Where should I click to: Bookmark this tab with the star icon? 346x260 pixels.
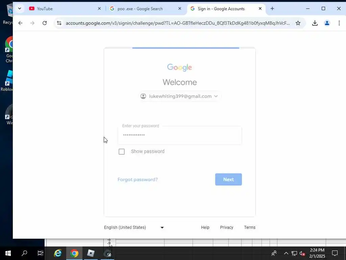pos(298,23)
